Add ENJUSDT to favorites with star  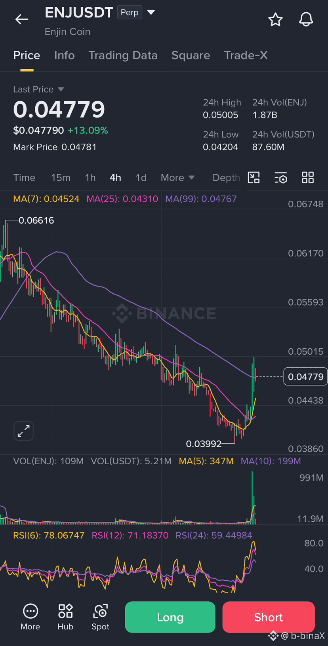(x=275, y=19)
